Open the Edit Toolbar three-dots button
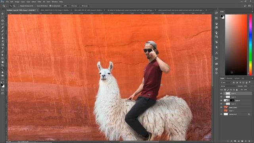 click(2, 79)
